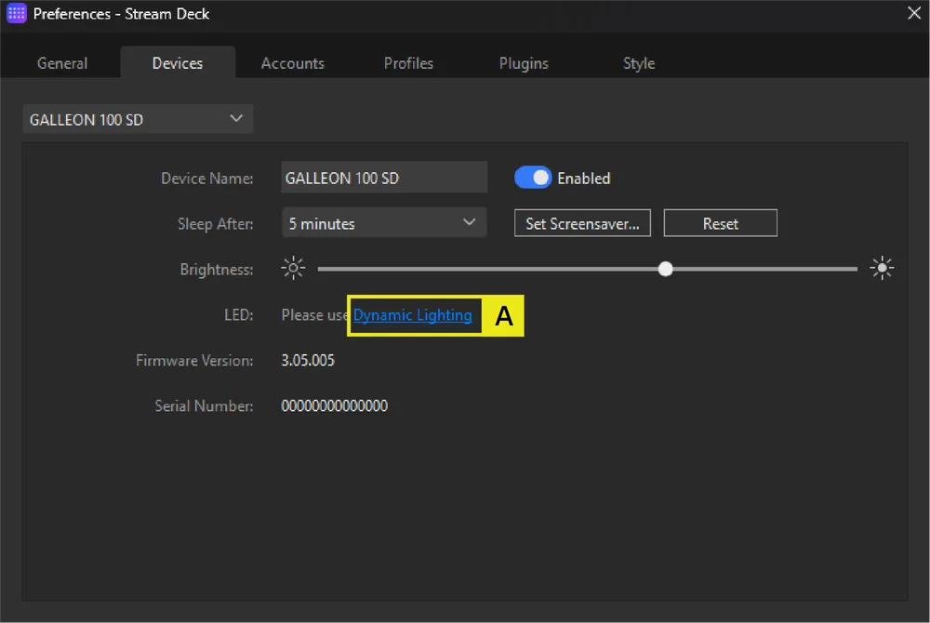The image size is (930, 623).
Task: Click the bright sun icon for maximum brightness
Action: pos(882,270)
